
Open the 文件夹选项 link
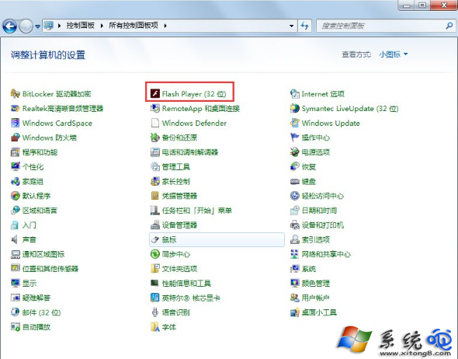[179, 269]
